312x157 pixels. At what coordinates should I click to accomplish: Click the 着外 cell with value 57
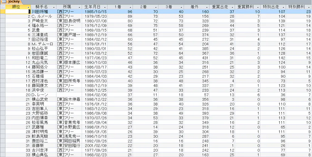point(197,95)
